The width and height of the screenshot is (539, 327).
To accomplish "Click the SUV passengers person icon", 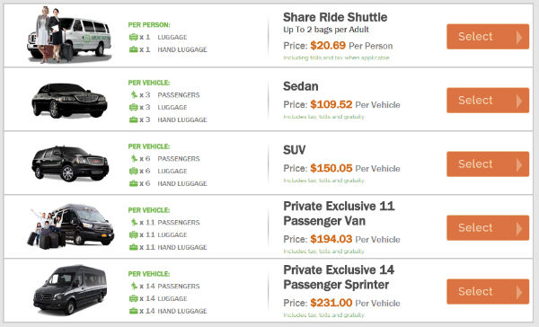I will [134, 158].
